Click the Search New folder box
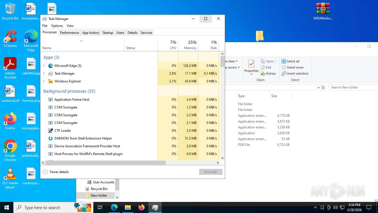The height and width of the screenshot is (213, 378). [353, 87]
